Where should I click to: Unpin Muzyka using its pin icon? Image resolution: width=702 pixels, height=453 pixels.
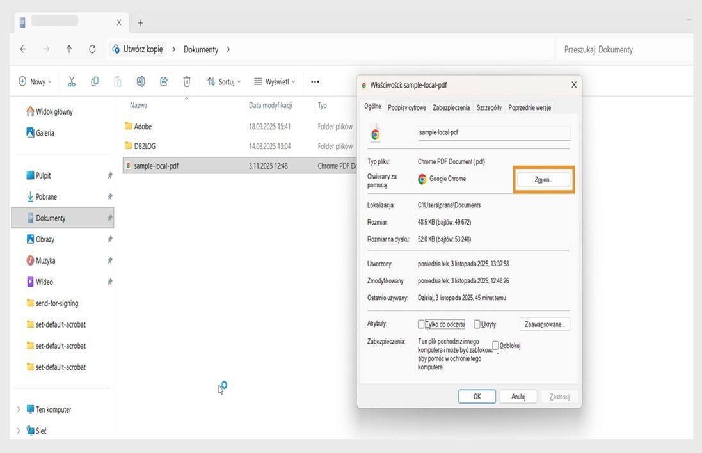click(109, 260)
